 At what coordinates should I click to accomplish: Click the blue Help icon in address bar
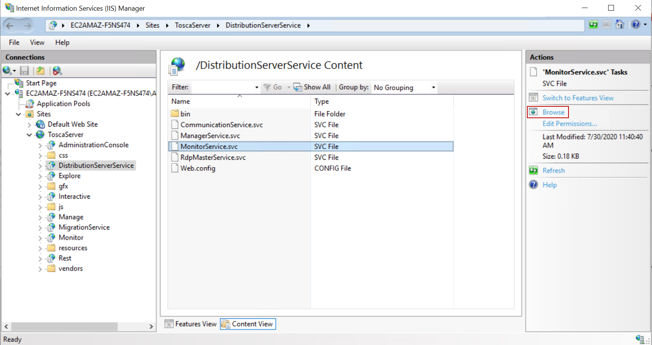(x=635, y=25)
